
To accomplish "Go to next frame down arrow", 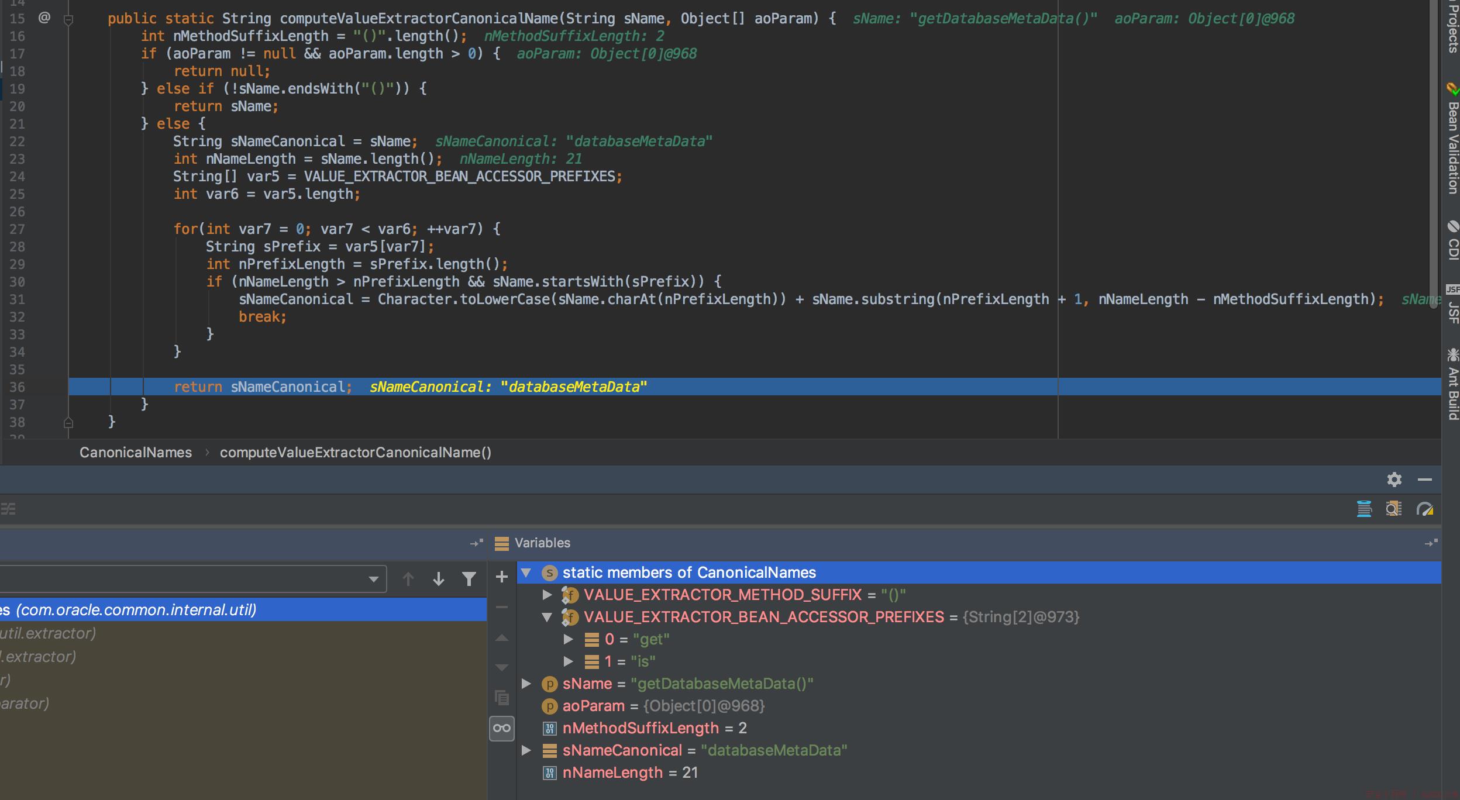I will point(439,579).
